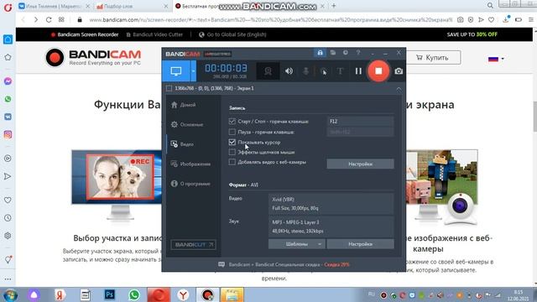Click the Купить button on website
The width and height of the screenshot is (537, 302).
point(433,58)
